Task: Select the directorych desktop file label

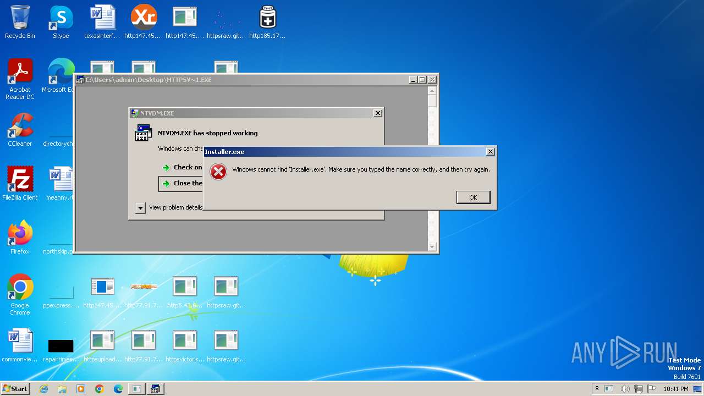Action: 58,144
